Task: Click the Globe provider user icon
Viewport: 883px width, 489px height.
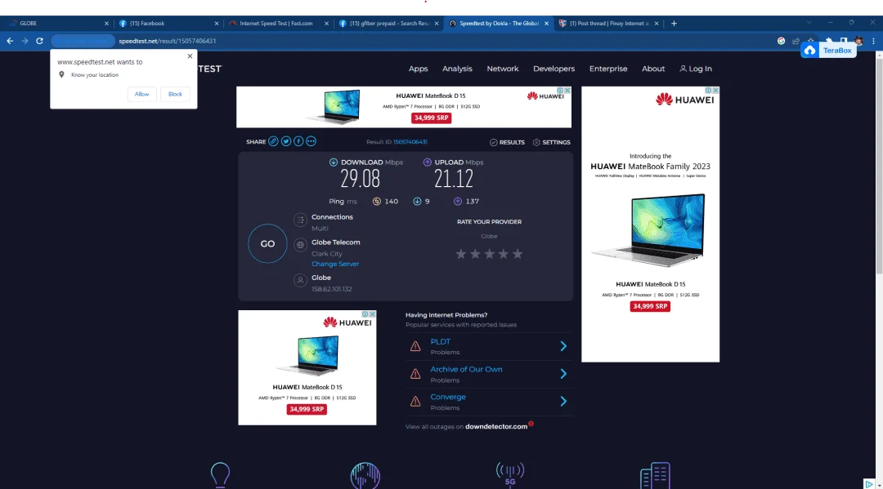Action: pos(300,280)
